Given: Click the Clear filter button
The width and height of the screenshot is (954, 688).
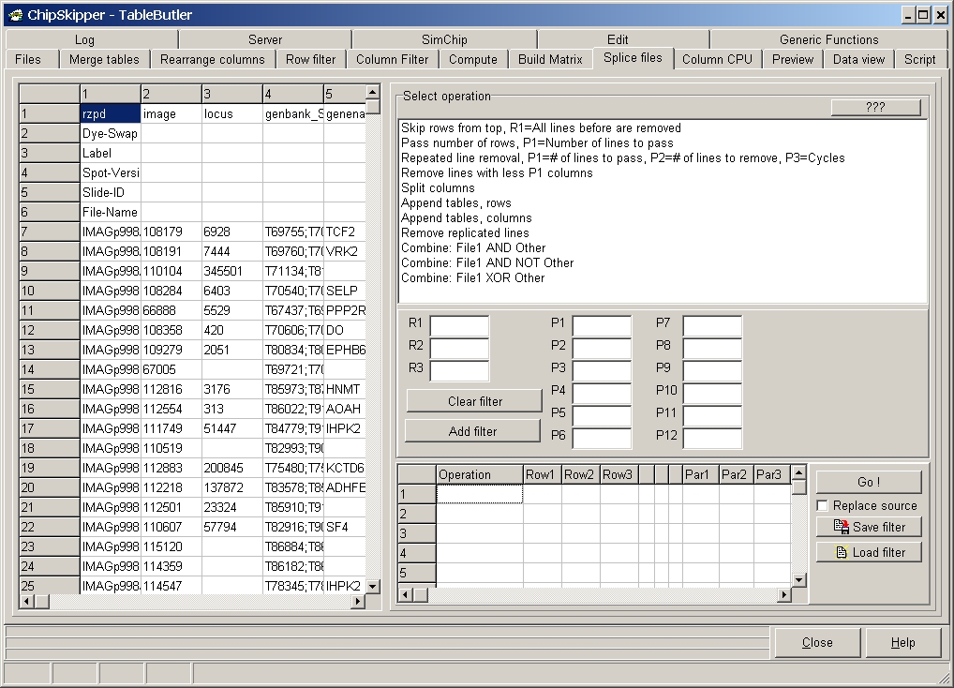Looking at the screenshot, I should (x=474, y=401).
